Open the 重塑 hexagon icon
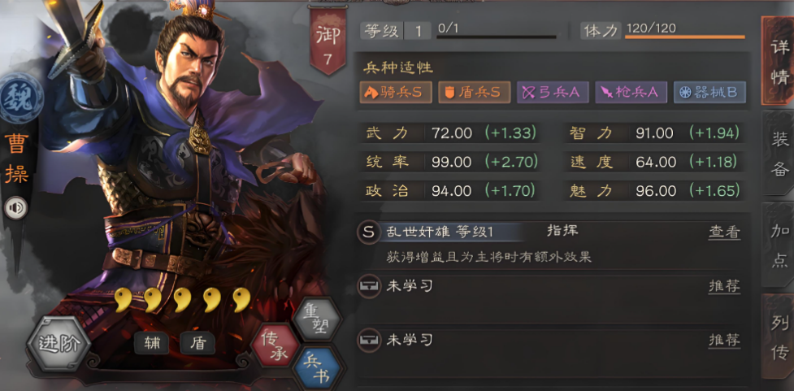The height and width of the screenshot is (391, 794). [317, 319]
